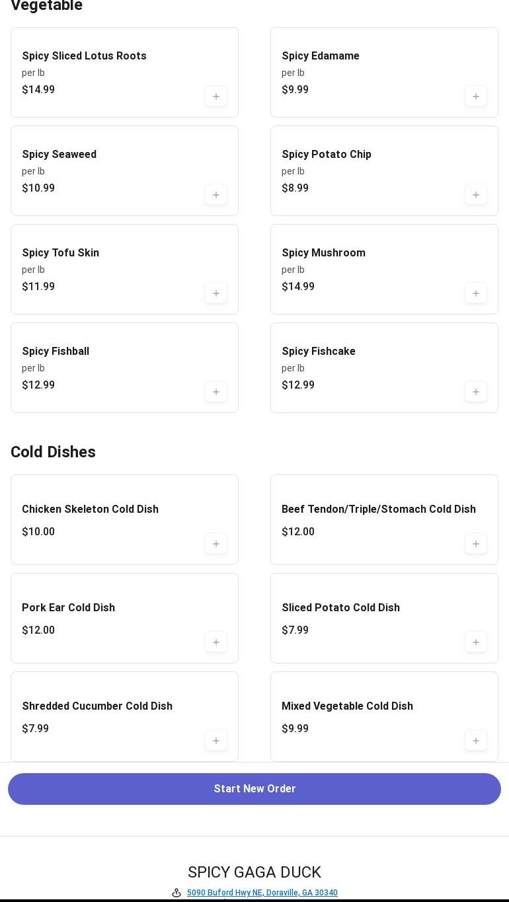The width and height of the screenshot is (509, 902).
Task: Click the Start New Order button
Action: coord(255,789)
